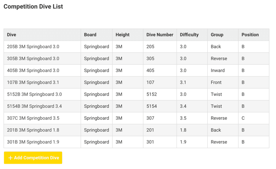
Task: Click the Add Competition Dive button
Action: pyautogui.click(x=33, y=158)
